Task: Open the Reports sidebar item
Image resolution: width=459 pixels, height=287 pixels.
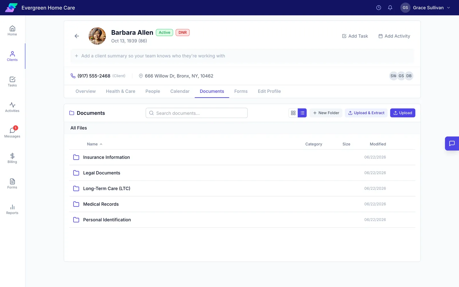Action: [12, 210]
